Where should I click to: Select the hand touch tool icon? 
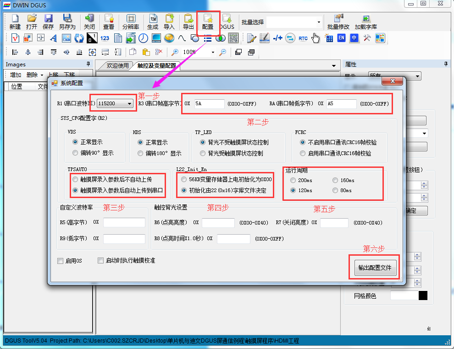pos(316,38)
